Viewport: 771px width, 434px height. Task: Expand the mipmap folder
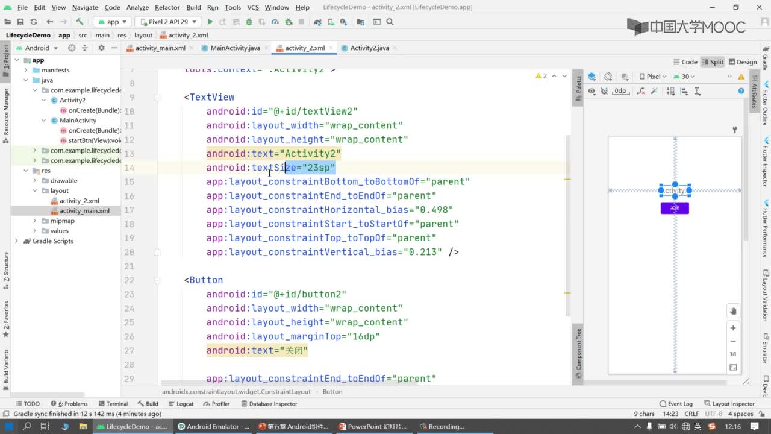(x=35, y=221)
